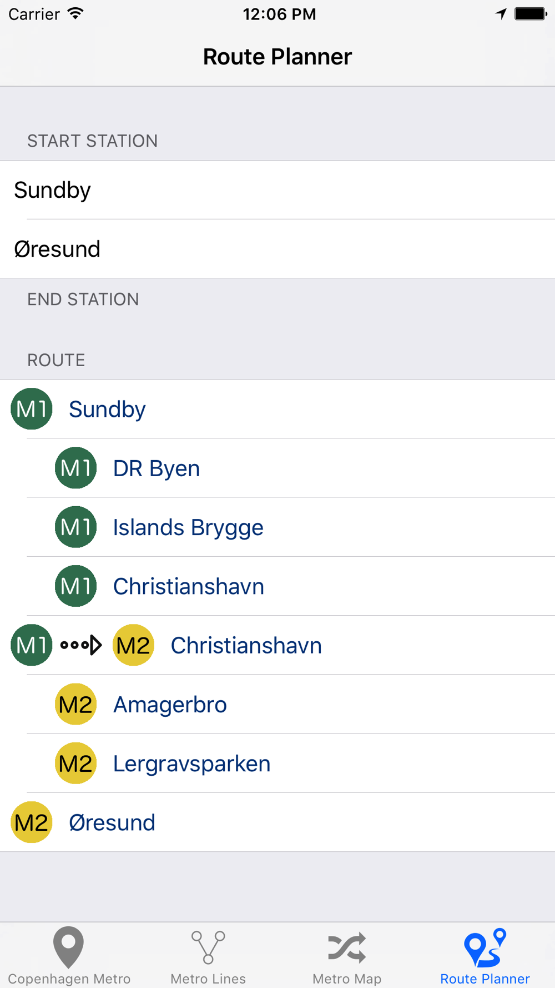This screenshot has width=555, height=988.
Task: Tap the Route Planner tab icon
Action: (x=485, y=949)
